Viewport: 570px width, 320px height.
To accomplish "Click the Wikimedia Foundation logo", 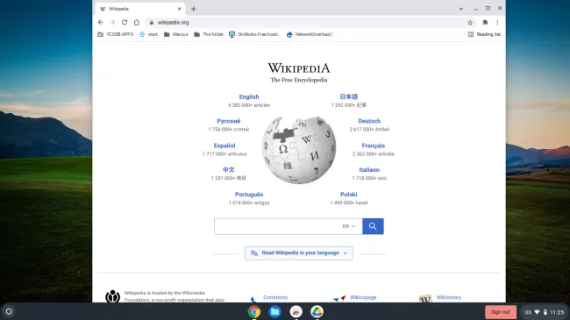I will point(113,296).
